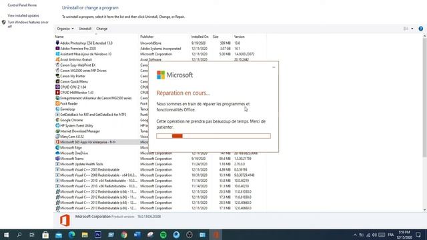Select Assistant Mise à jour de Windows 10

tap(85, 54)
